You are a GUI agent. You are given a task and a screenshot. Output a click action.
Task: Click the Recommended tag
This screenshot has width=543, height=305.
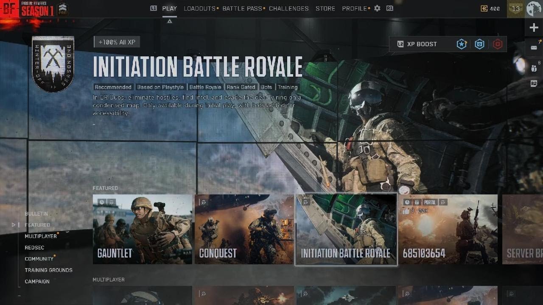pyautogui.click(x=113, y=87)
